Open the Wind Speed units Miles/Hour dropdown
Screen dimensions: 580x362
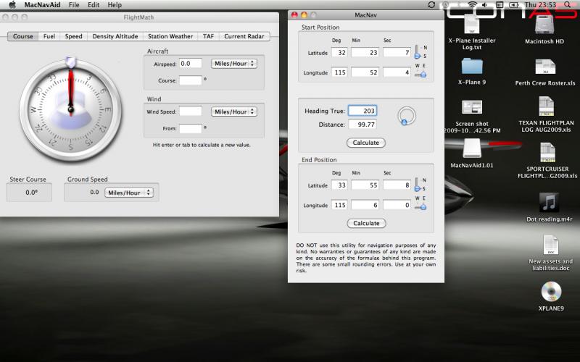click(234, 111)
